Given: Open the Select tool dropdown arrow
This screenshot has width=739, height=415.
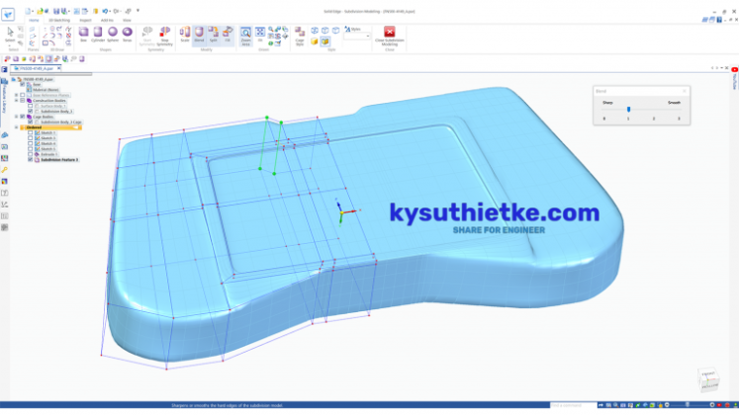Looking at the screenshot, I should point(10,45).
